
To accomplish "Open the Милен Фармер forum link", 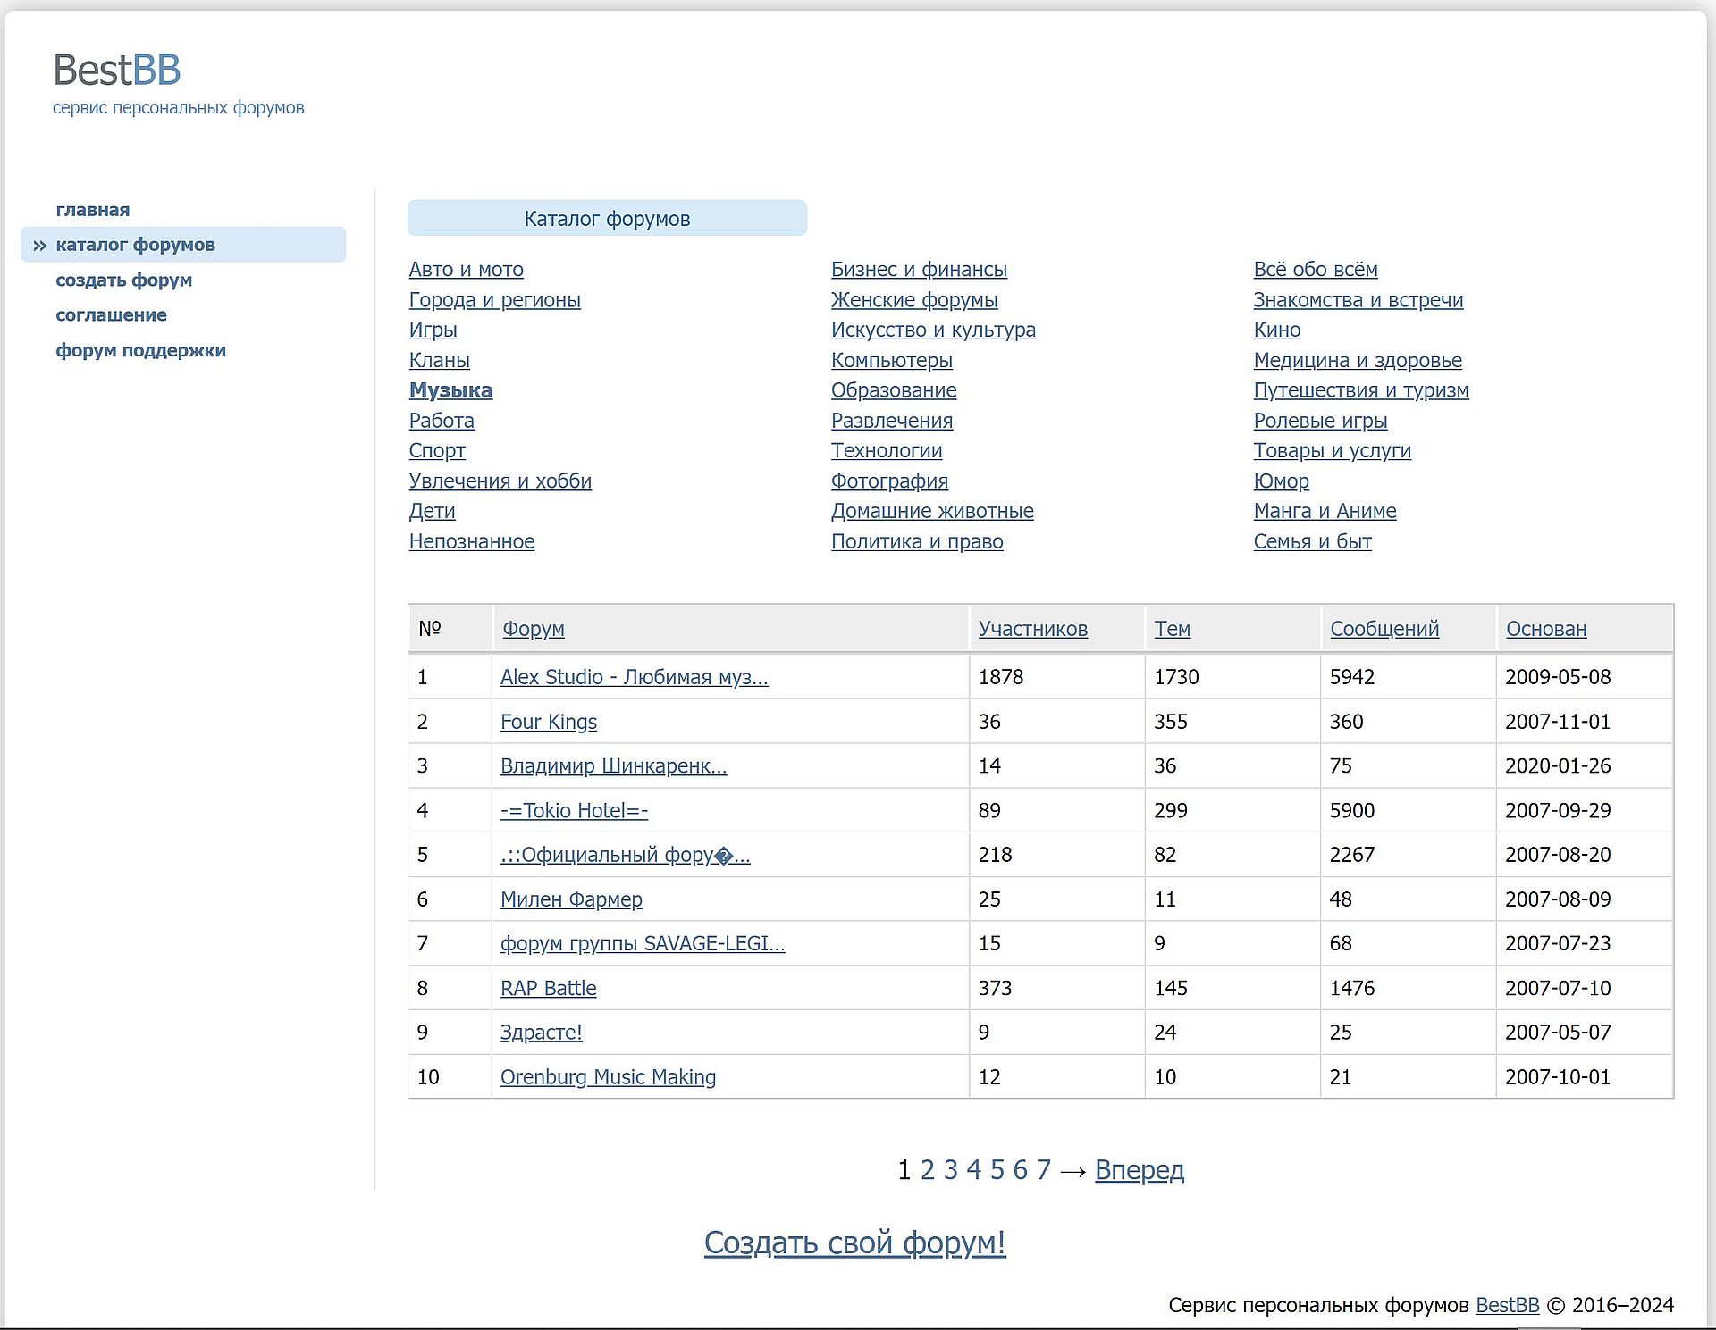I will 571,899.
